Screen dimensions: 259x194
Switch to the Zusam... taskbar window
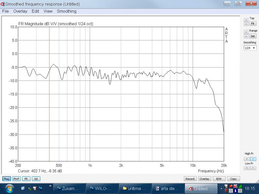[70, 189]
